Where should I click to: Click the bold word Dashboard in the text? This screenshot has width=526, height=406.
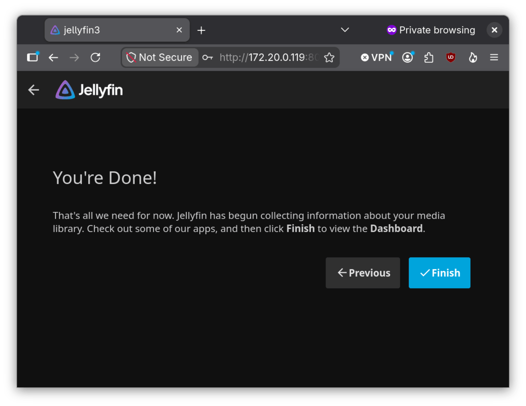[x=396, y=229]
